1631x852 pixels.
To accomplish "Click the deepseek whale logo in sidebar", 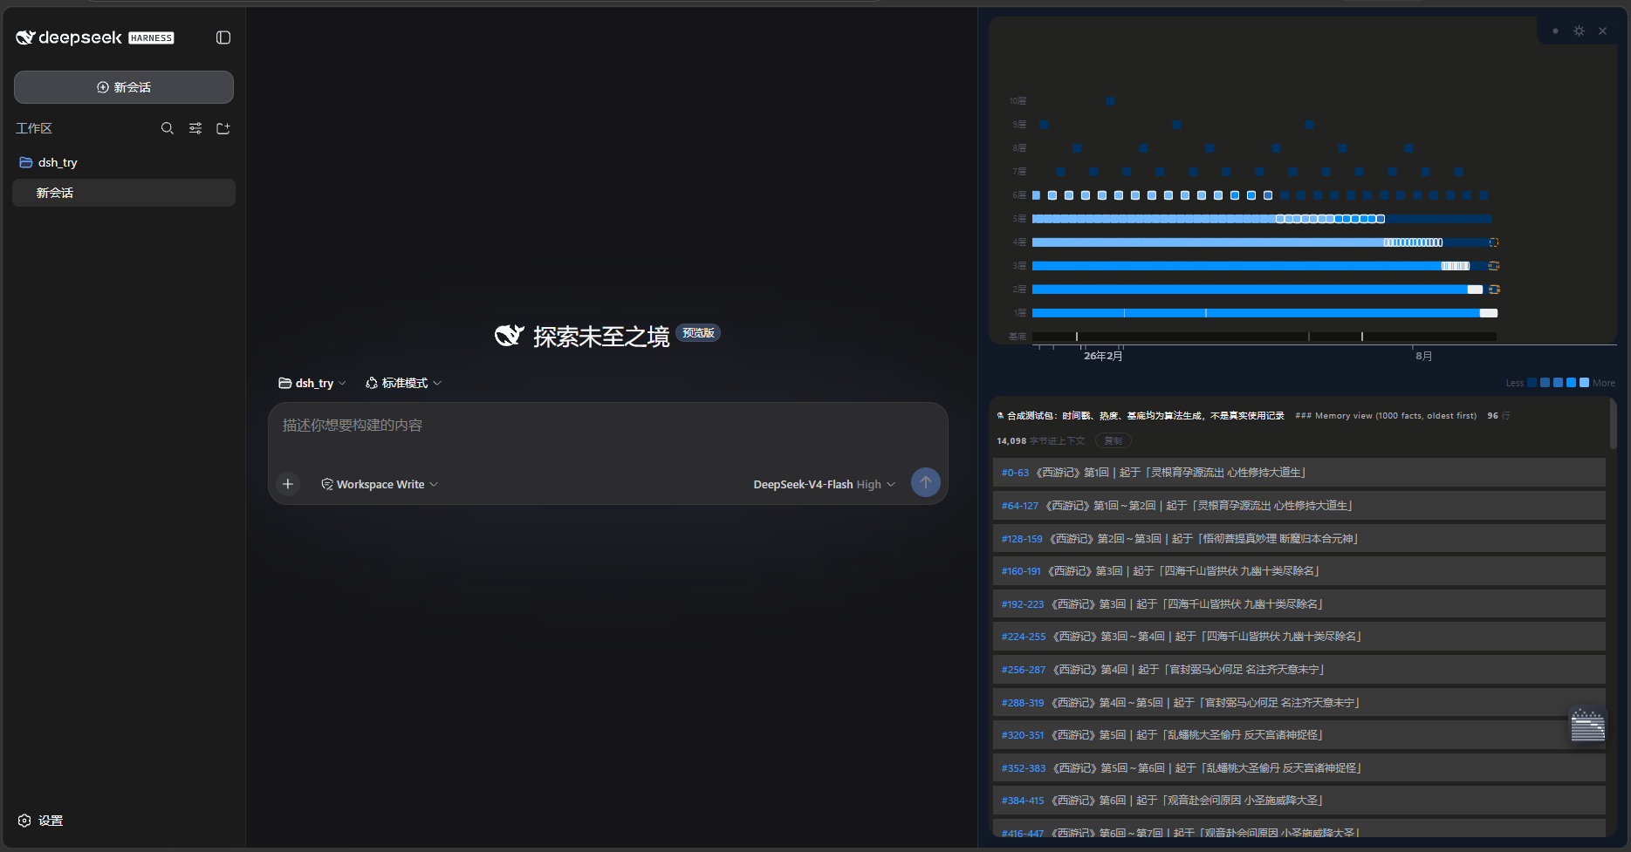I will click(25, 37).
